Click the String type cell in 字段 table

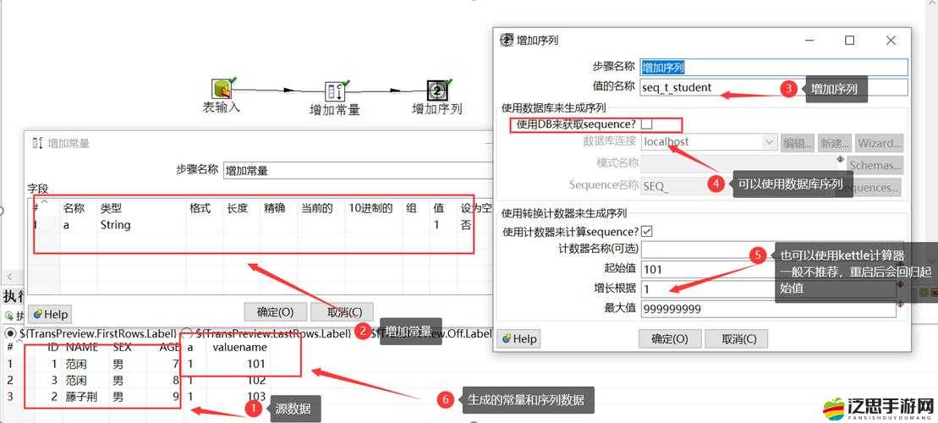(141, 225)
